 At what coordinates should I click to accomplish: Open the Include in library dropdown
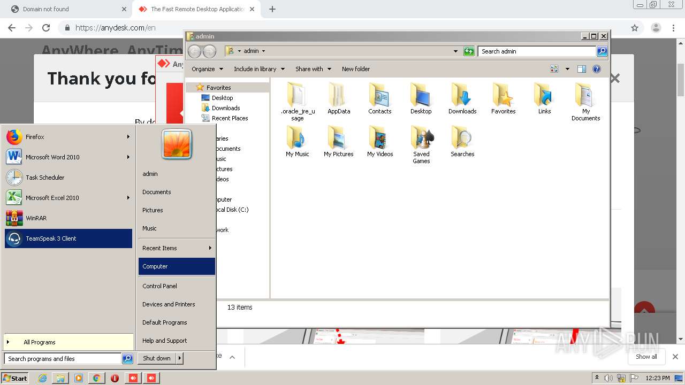[260, 69]
